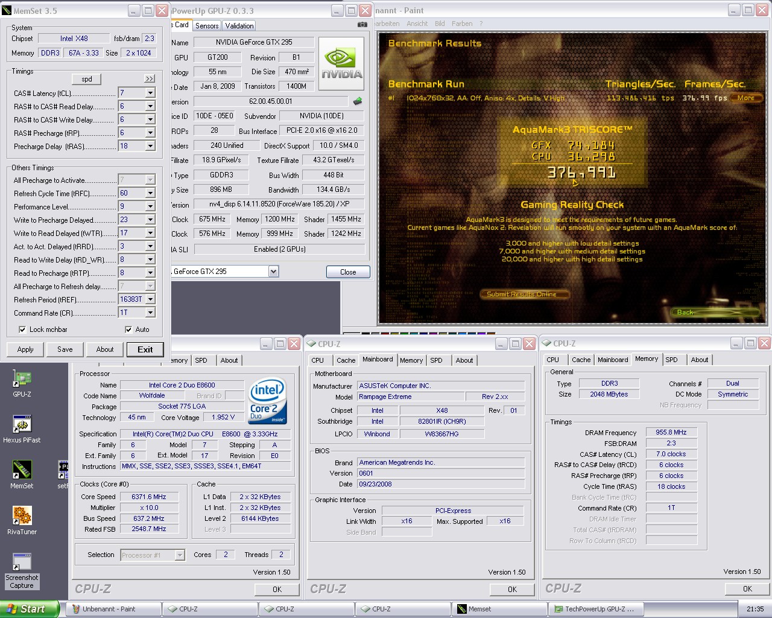Open the Memory tab in Mainboard CPU-Z window
772x618 pixels.
point(411,360)
